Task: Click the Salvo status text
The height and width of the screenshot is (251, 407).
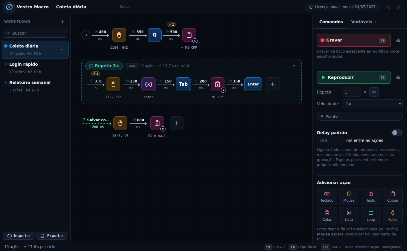Action: pyautogui.click(x=125, y=7)
